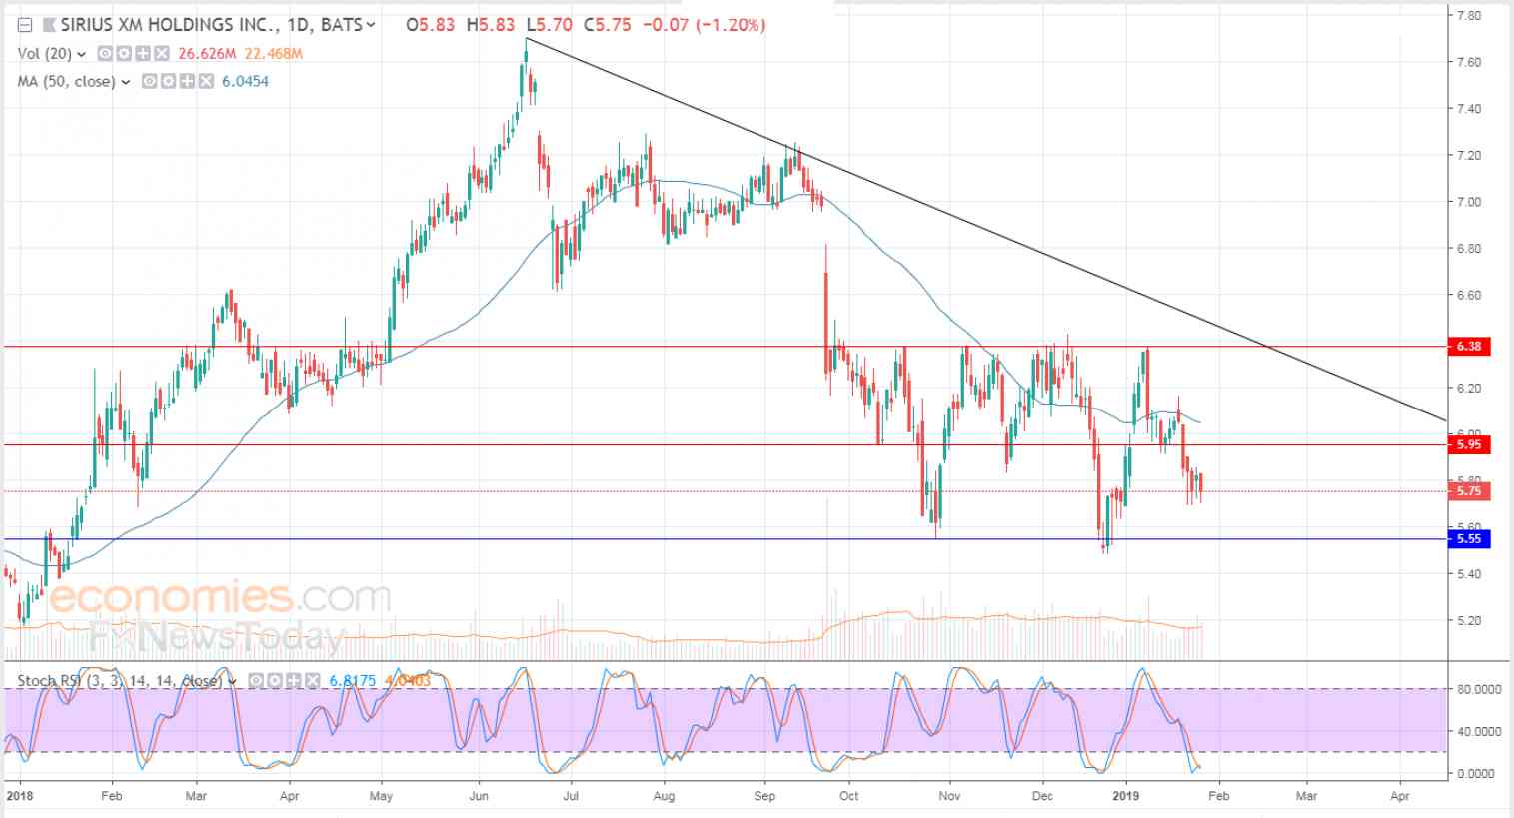The image size is (1514, 818).
Task: Click the 2019 label on the time axis
Action: (1126, 797)
